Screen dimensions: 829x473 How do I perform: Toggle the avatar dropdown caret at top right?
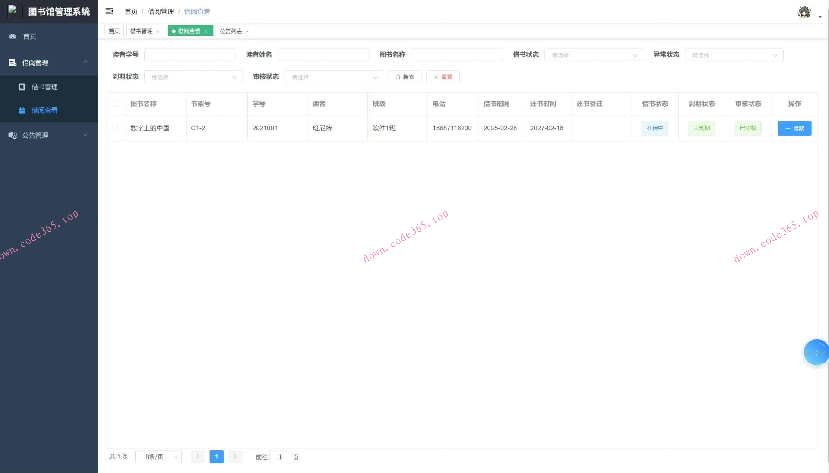point(820,17)
